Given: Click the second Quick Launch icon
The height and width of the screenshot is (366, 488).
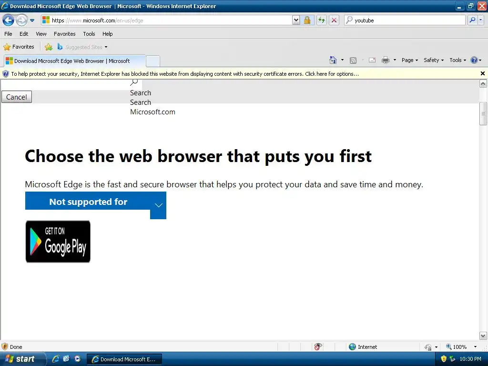Looking at the screenshot, I should [66, 359].
